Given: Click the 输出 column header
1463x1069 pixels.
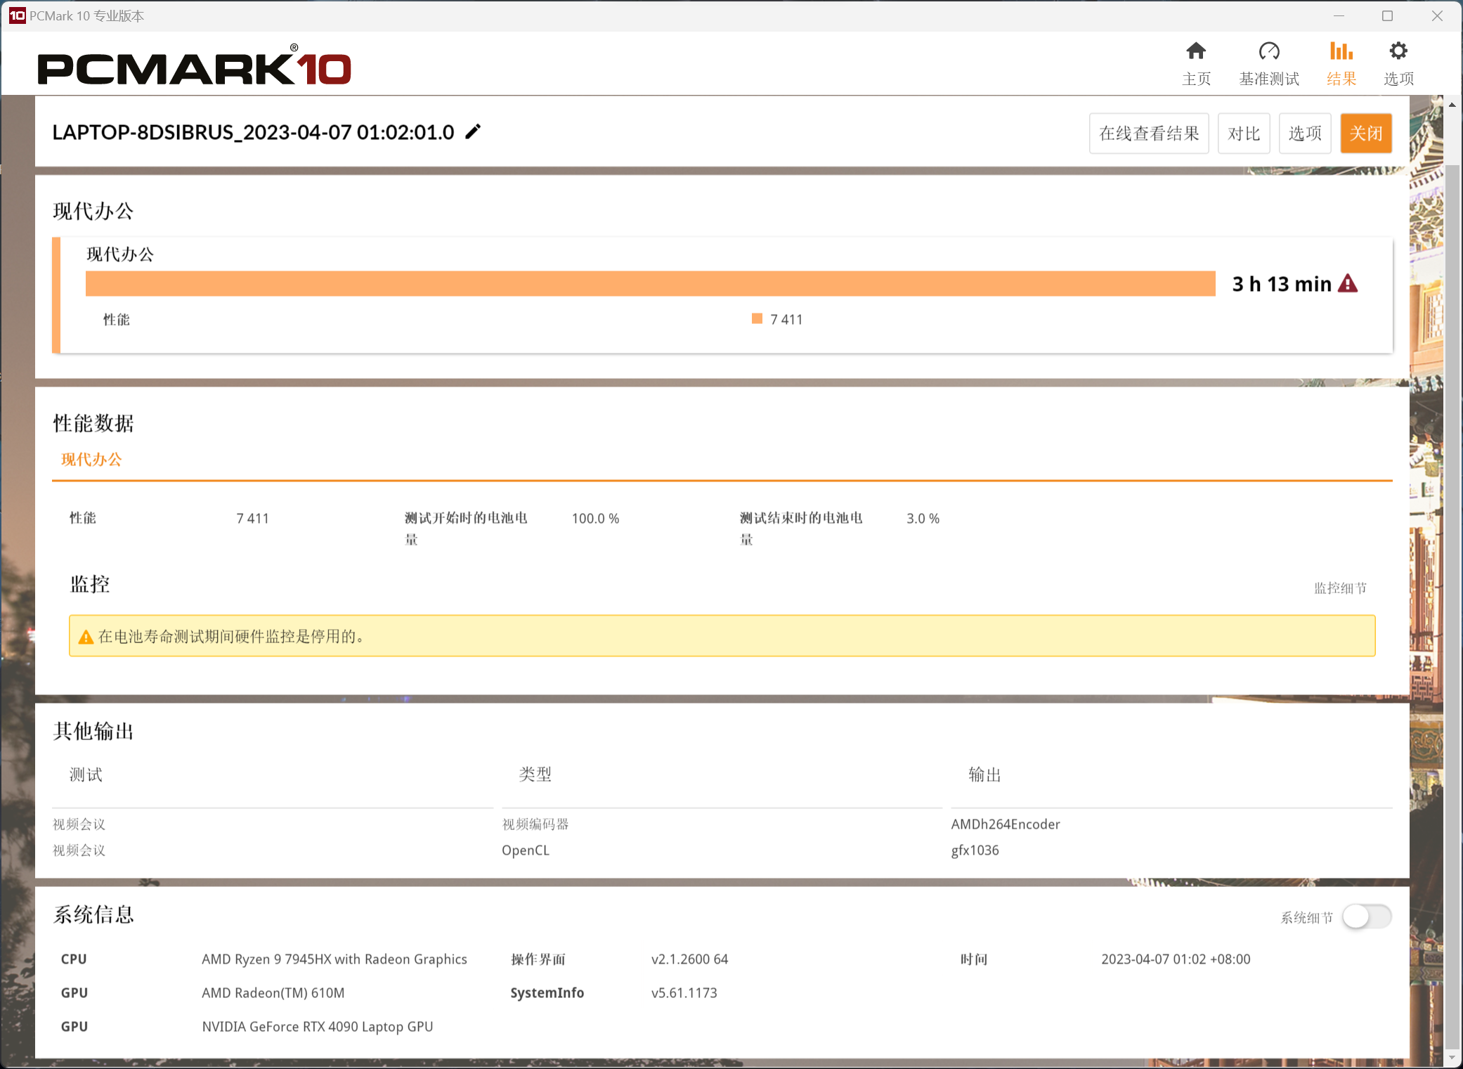Looking at the screenshot, I should coord(984,775).
